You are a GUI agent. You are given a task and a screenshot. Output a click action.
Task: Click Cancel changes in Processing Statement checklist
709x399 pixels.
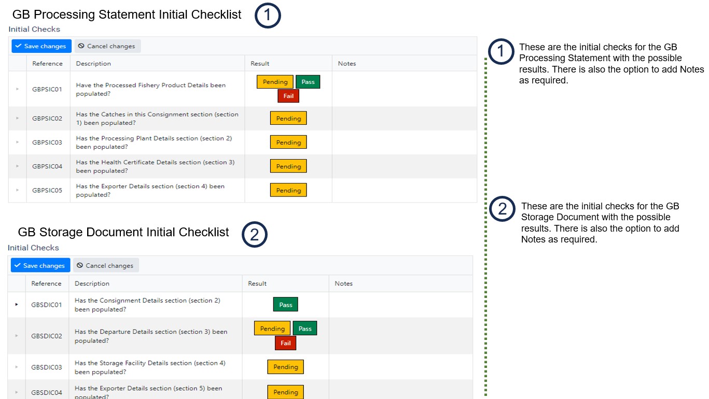pyautogui.click(x=107, y=46)
